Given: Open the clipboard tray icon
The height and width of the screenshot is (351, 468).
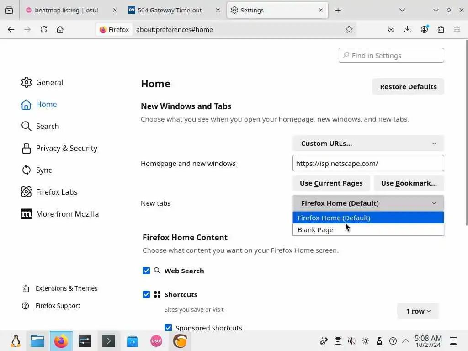Looking at the screenshot, I should tap(338, 341).
